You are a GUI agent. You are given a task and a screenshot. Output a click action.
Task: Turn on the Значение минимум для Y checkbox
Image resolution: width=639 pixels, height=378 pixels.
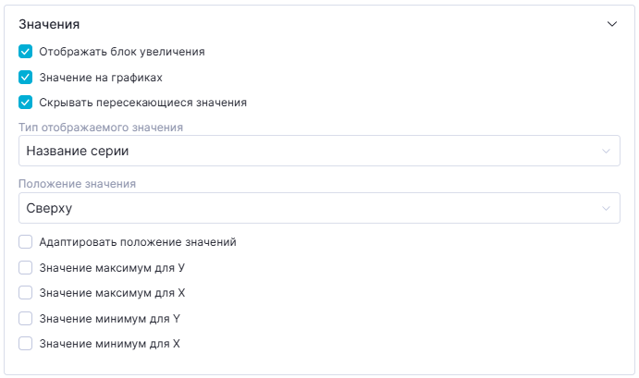26,319
